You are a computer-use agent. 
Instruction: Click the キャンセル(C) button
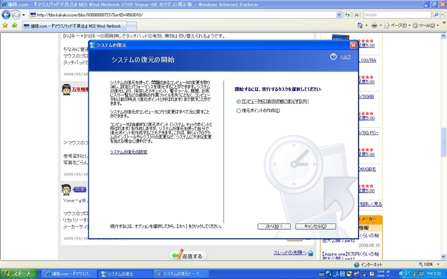(316, 226)
